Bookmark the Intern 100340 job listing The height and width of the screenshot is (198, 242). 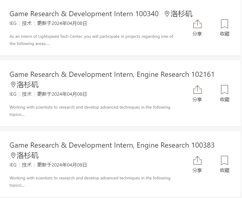pos(225,24)
